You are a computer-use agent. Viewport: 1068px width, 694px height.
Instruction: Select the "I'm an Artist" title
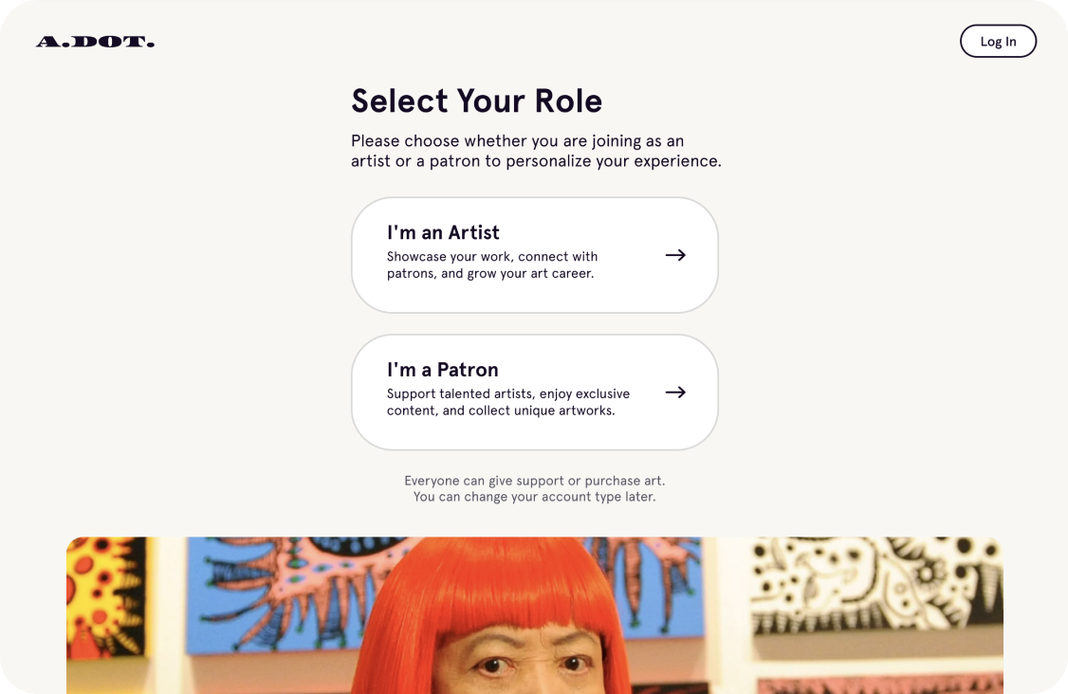[443, 232]
